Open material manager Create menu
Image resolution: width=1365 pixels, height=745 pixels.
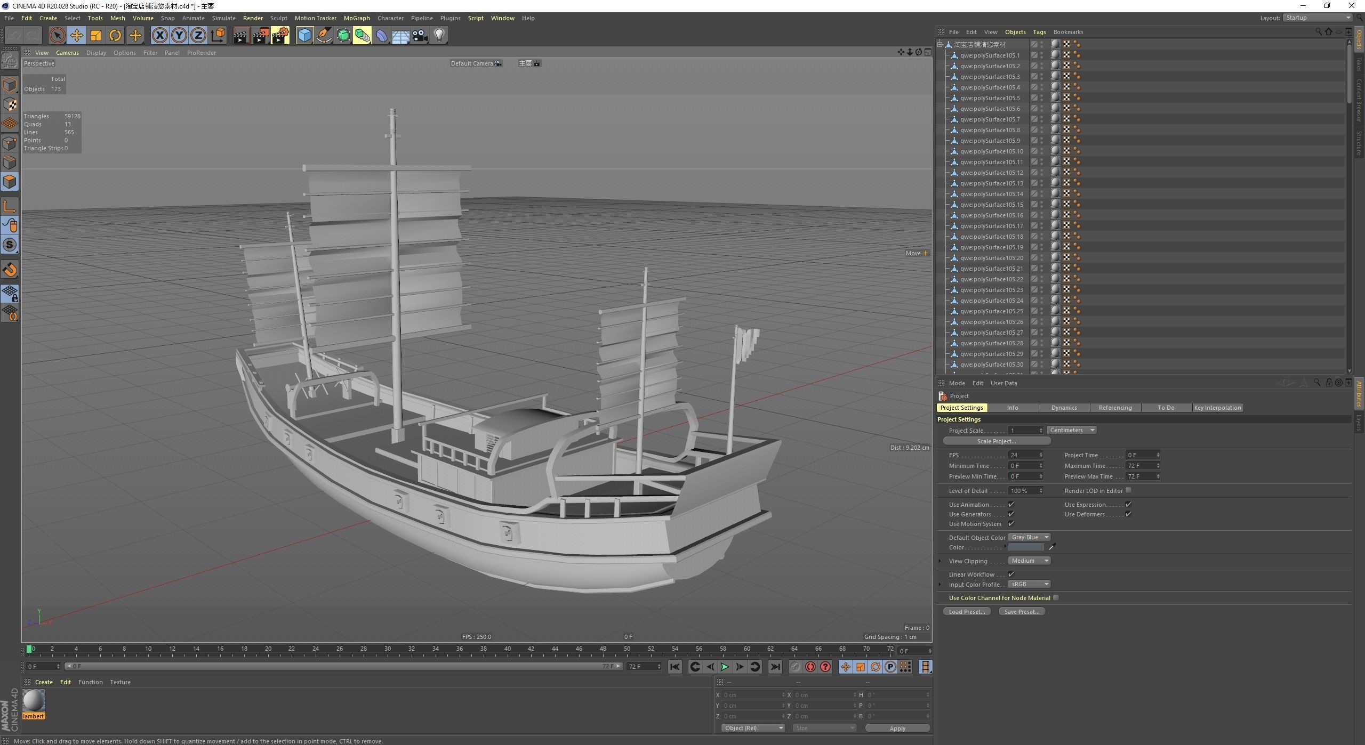[44, 682]
